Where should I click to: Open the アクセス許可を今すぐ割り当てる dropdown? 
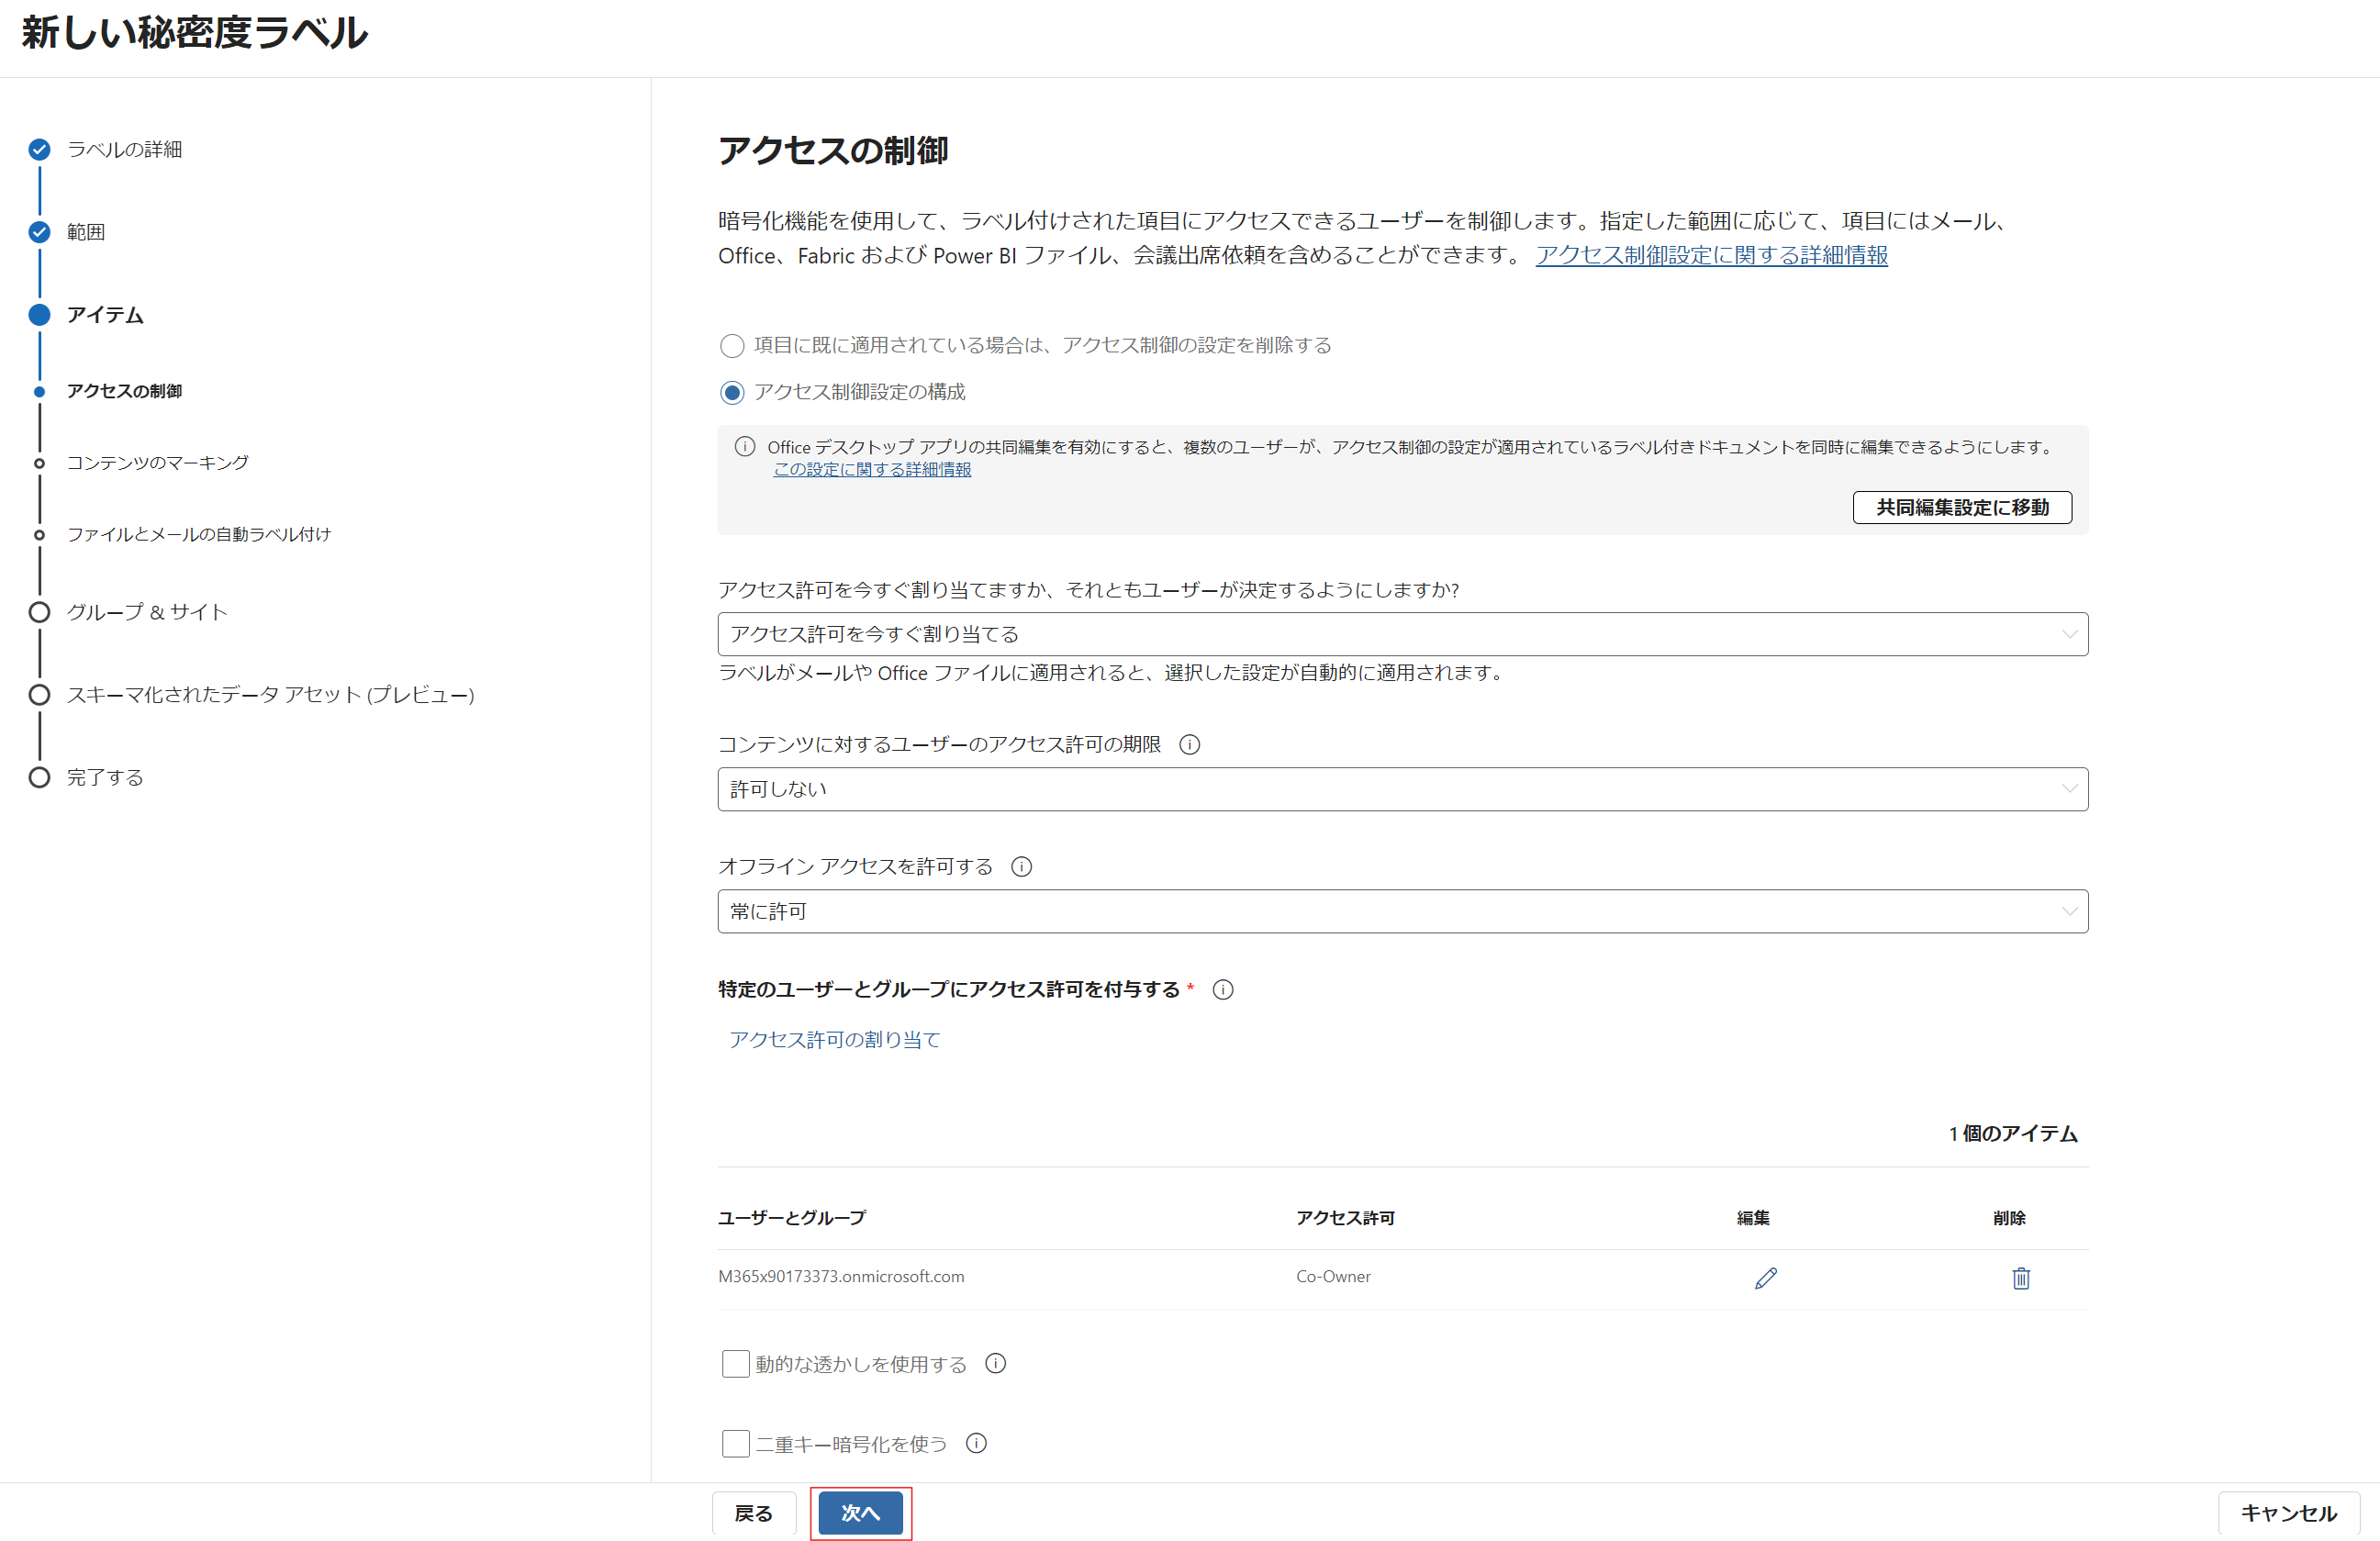coord(1402,634)
